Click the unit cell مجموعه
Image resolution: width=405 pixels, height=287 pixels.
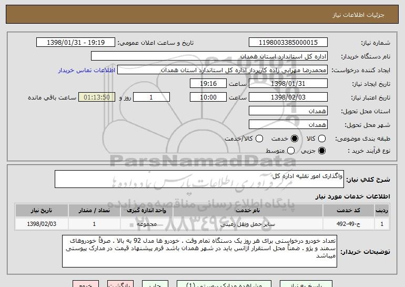point(146,224)
